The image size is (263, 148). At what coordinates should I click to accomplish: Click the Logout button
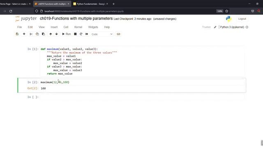coord(242,19)
